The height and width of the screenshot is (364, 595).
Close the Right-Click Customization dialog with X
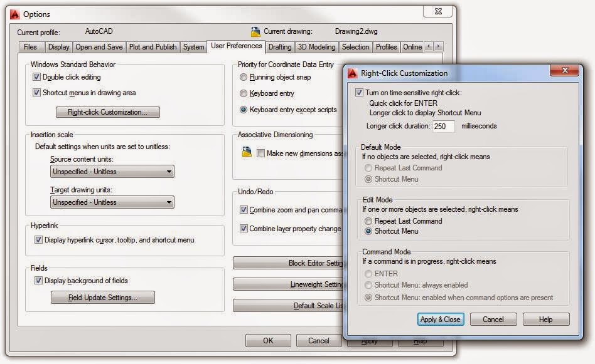pyautogui.click(x=565, y=70)
